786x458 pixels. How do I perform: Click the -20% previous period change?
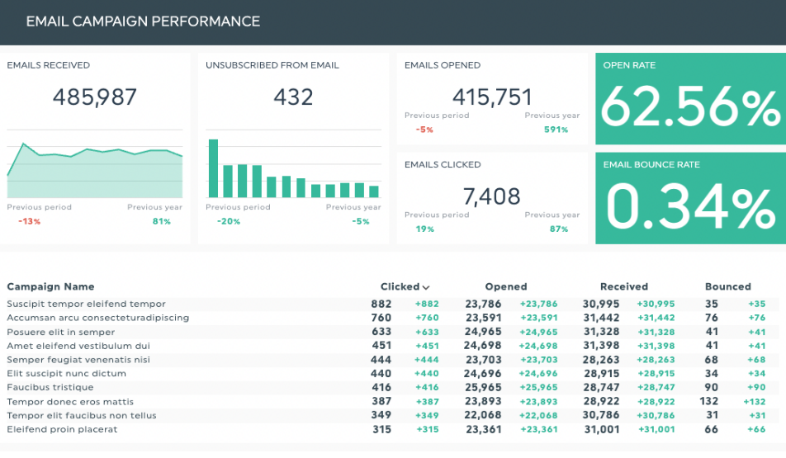[x=229, y=221]
